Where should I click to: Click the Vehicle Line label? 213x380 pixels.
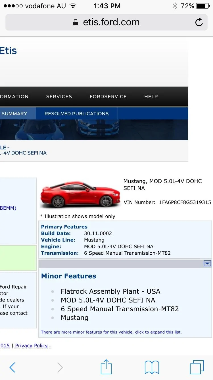58,240
